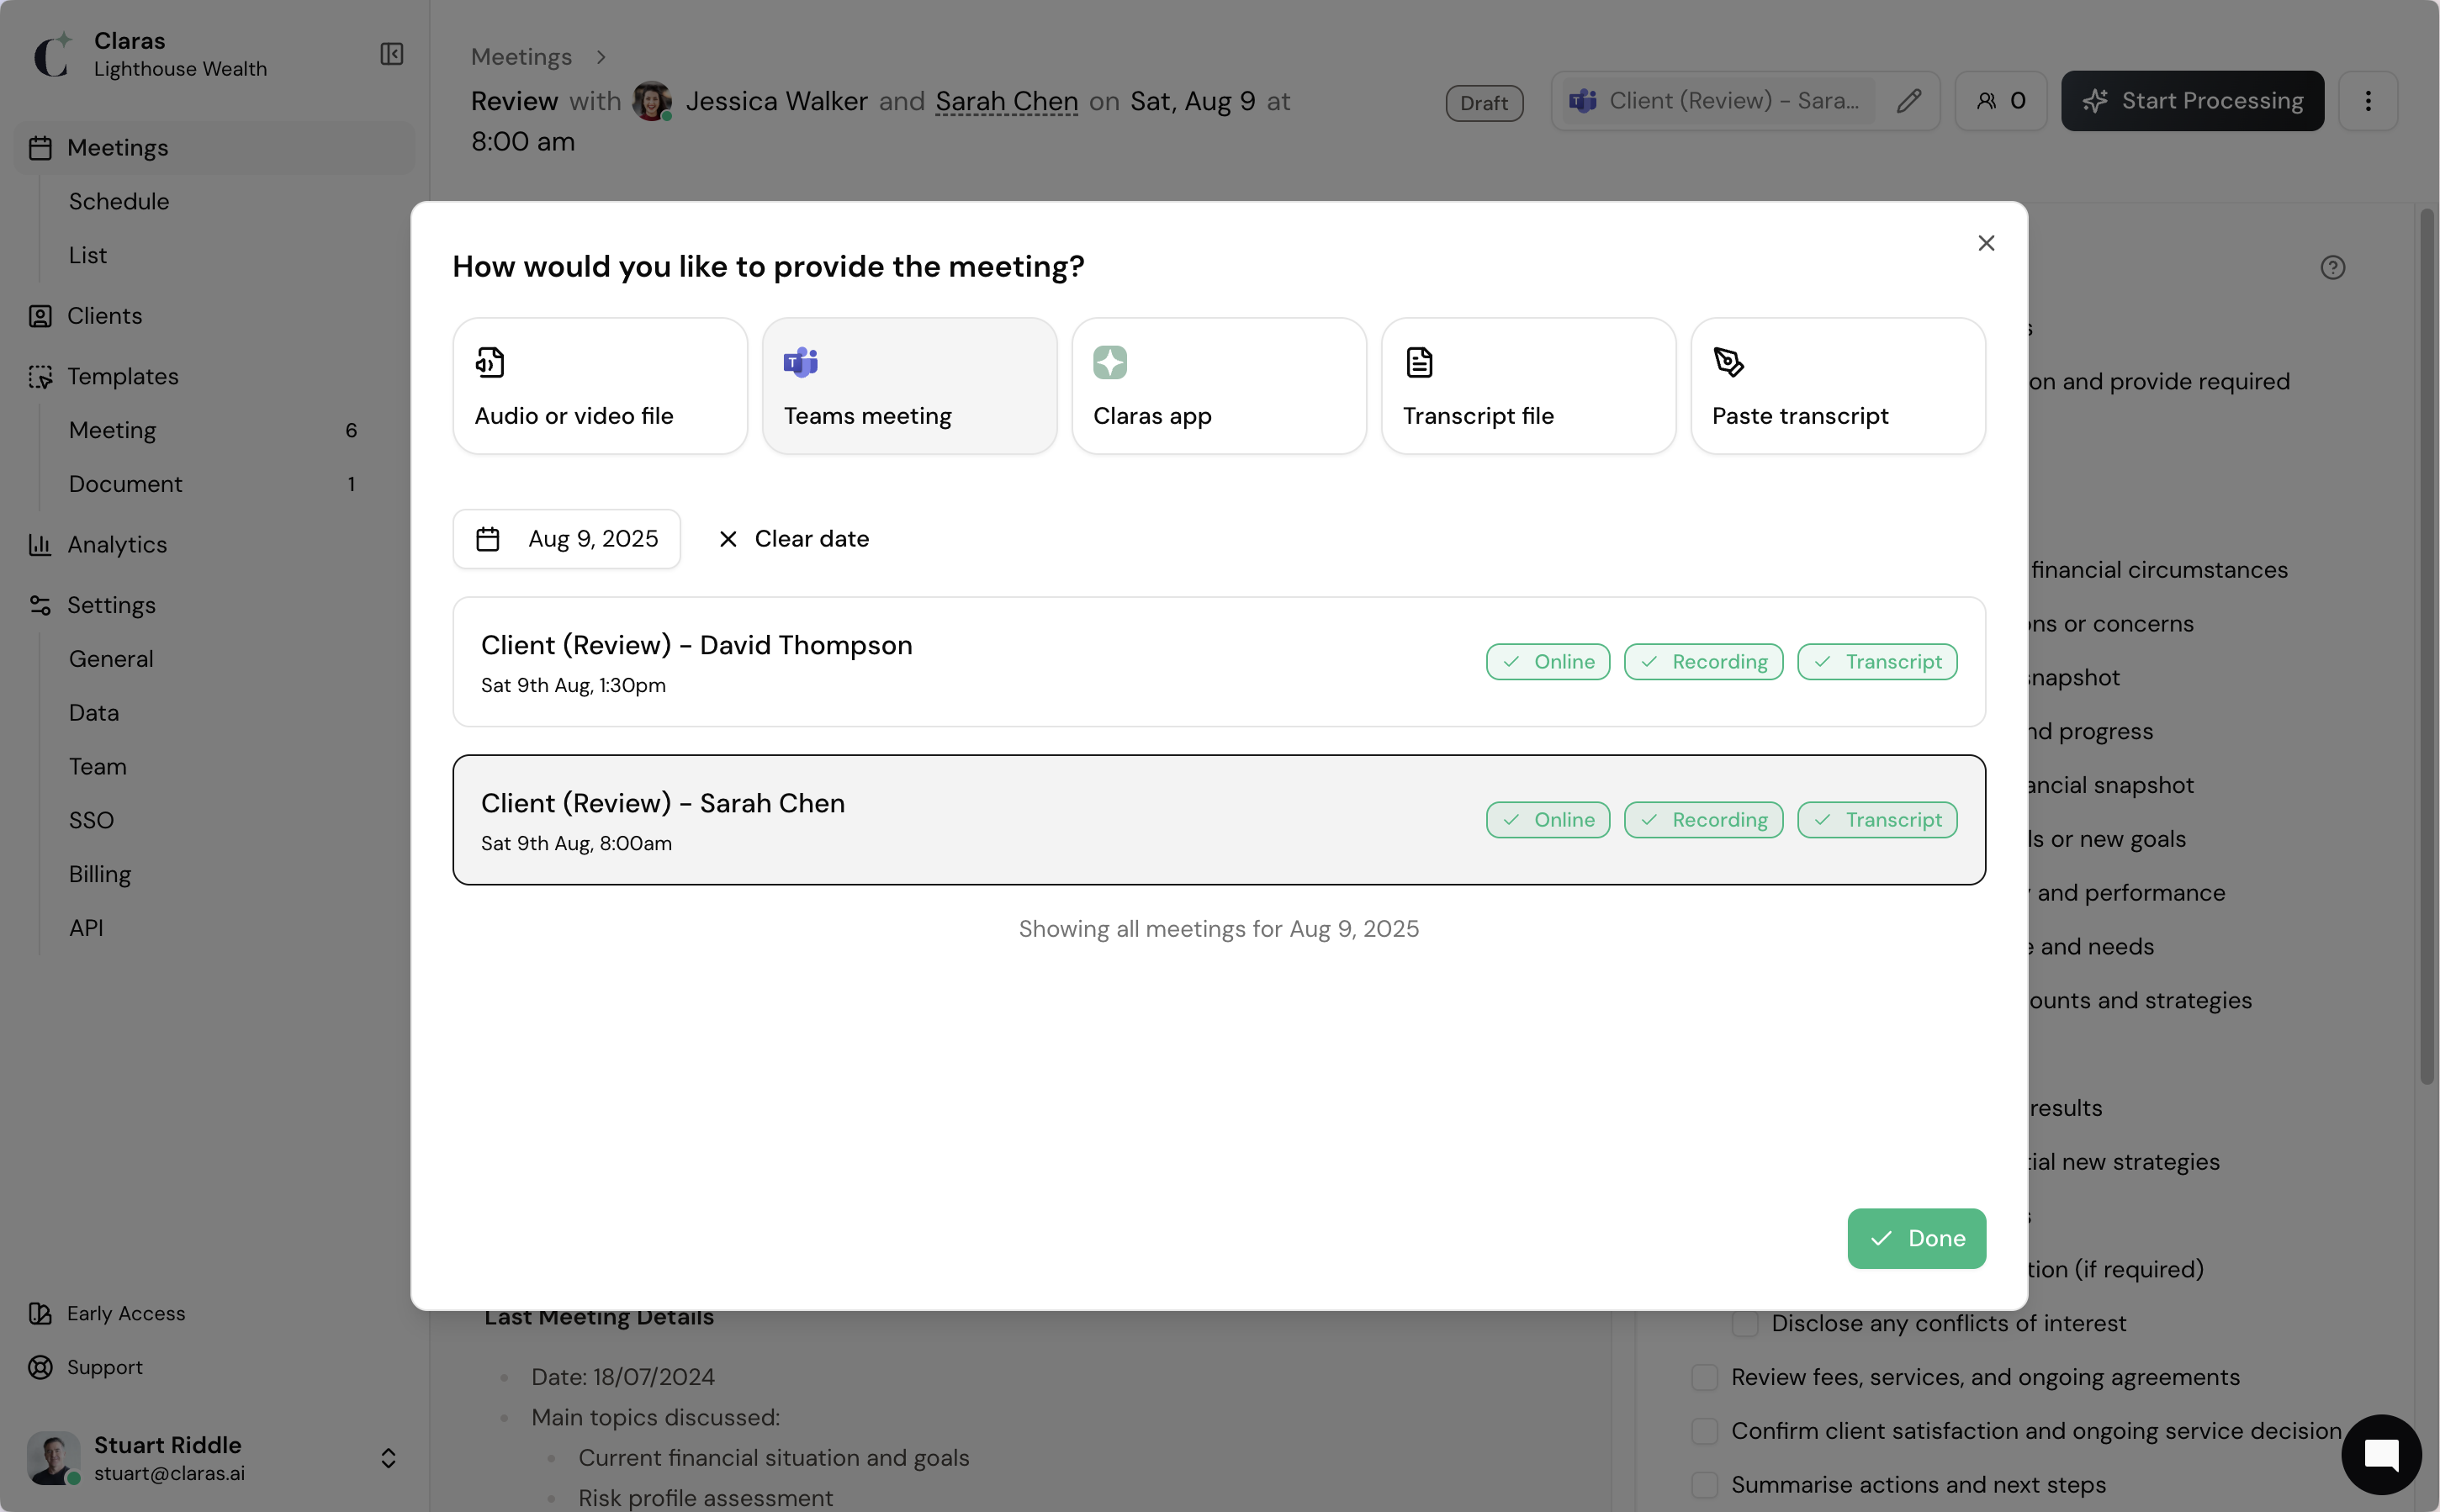Select Client (Review) – Sarah Chen meeting
This screenshot has height=1512, width=2440.
[1218, 820]
